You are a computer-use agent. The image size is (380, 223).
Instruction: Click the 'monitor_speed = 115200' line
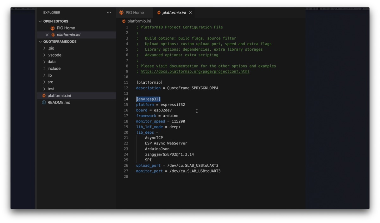161,121
